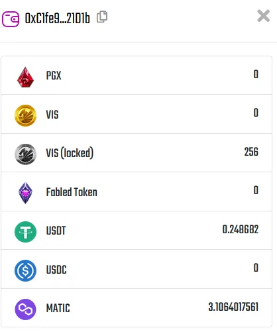The width and height of the screenshot is (277, 332).
Task: Select the VIS token label
Action: click(x=52, y=115)
